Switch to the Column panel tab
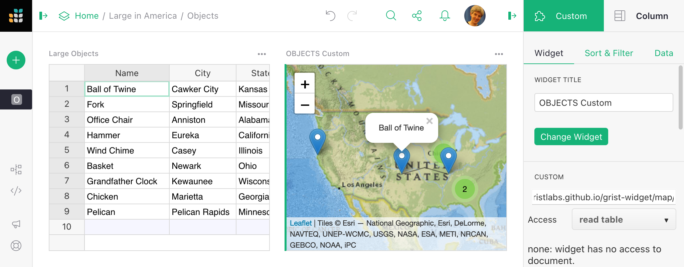The width and height of the screenshot is (684, 267). pos(644,16)
